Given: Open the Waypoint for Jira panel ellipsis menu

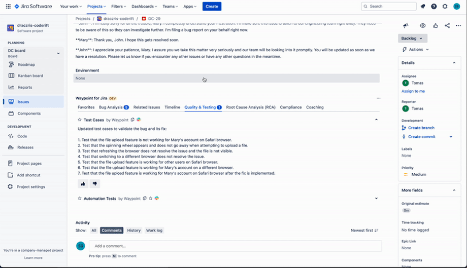Looking at the screenshot, I should click(378, 98).
